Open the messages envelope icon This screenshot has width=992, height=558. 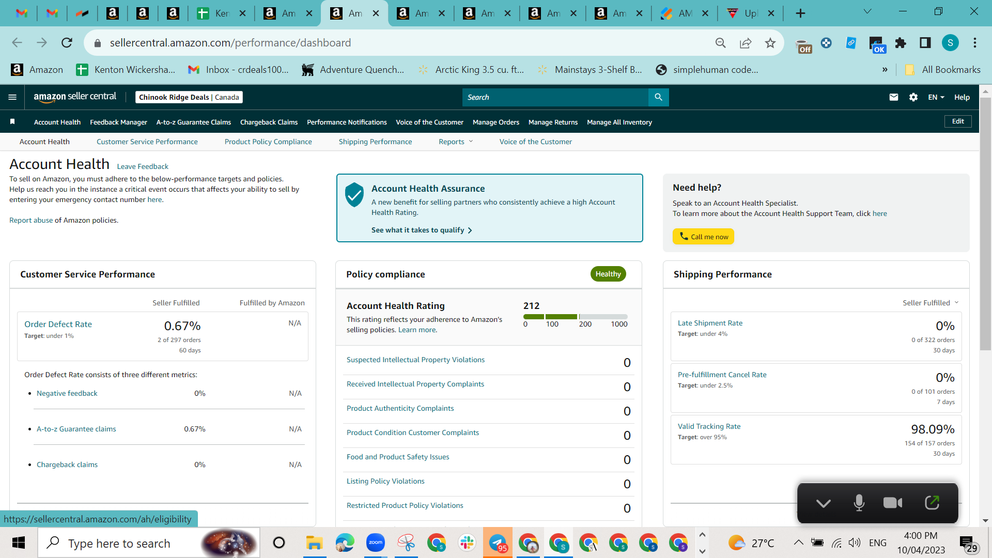893,97
